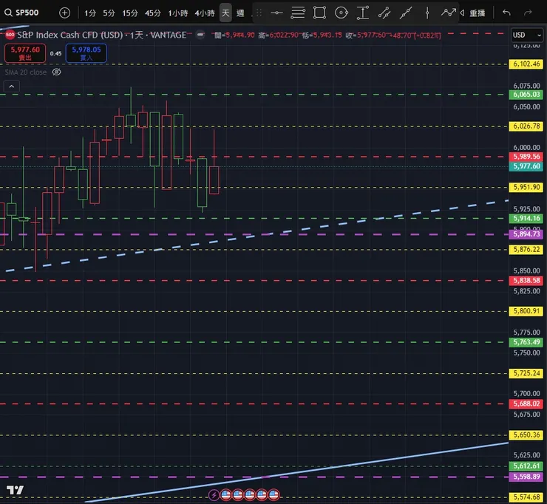The width and height of the screenshot is (547, 504).
Task: Select the trend line drawing tool
Action: 406,13
